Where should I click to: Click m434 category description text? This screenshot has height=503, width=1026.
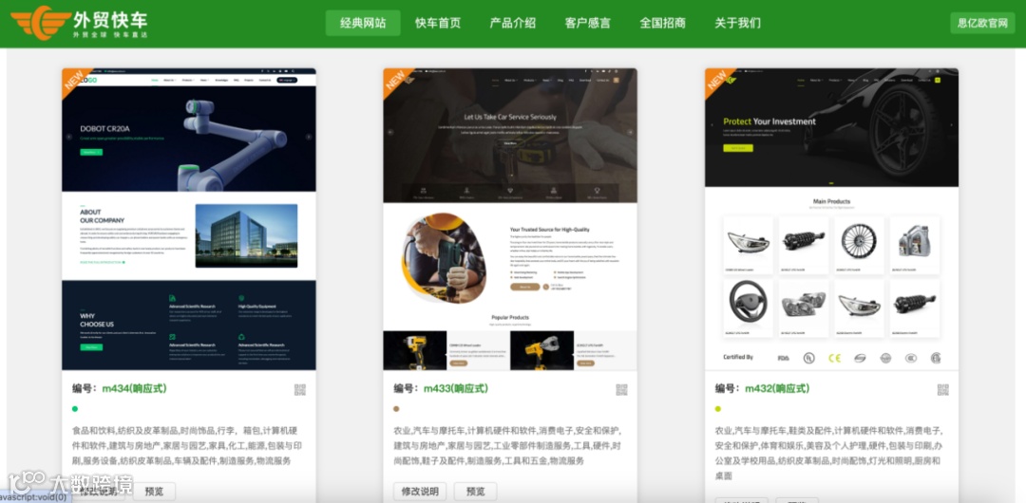pyautogui.click(x=186, y=446)
